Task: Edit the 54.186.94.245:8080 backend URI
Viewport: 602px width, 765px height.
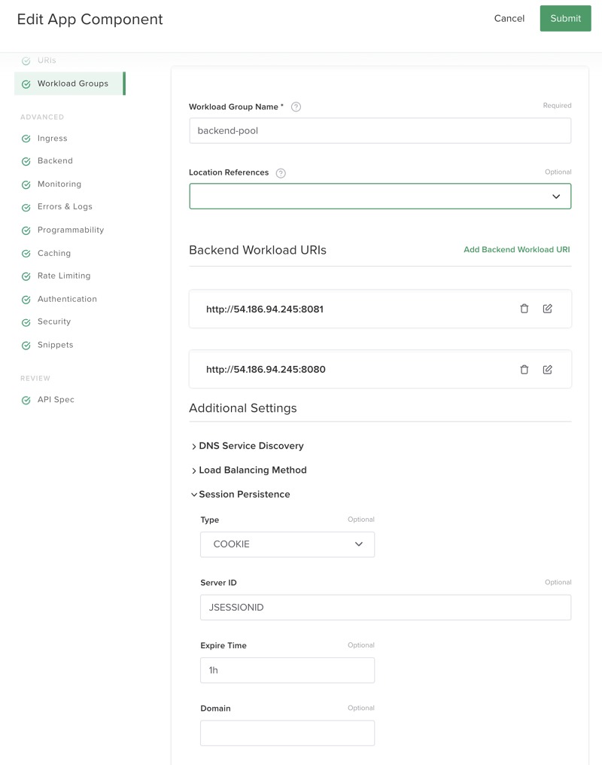Action: click(547, 370)
